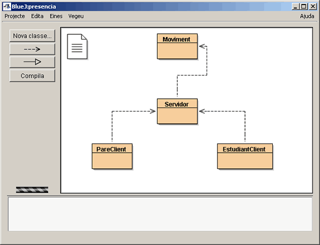Select the dashed uses-dependency arrow tool
Image resolution: width=320 pixels, height=245 pixels.
point(32,49)
